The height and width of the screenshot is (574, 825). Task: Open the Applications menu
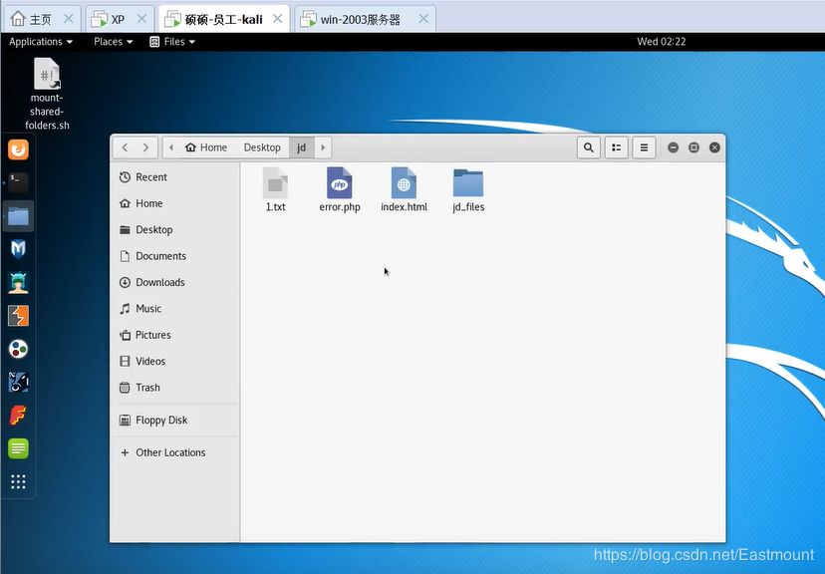pos(41,42)
